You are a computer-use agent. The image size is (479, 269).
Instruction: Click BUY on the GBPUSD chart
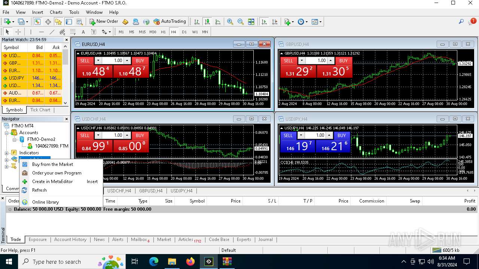coord(344,61)
